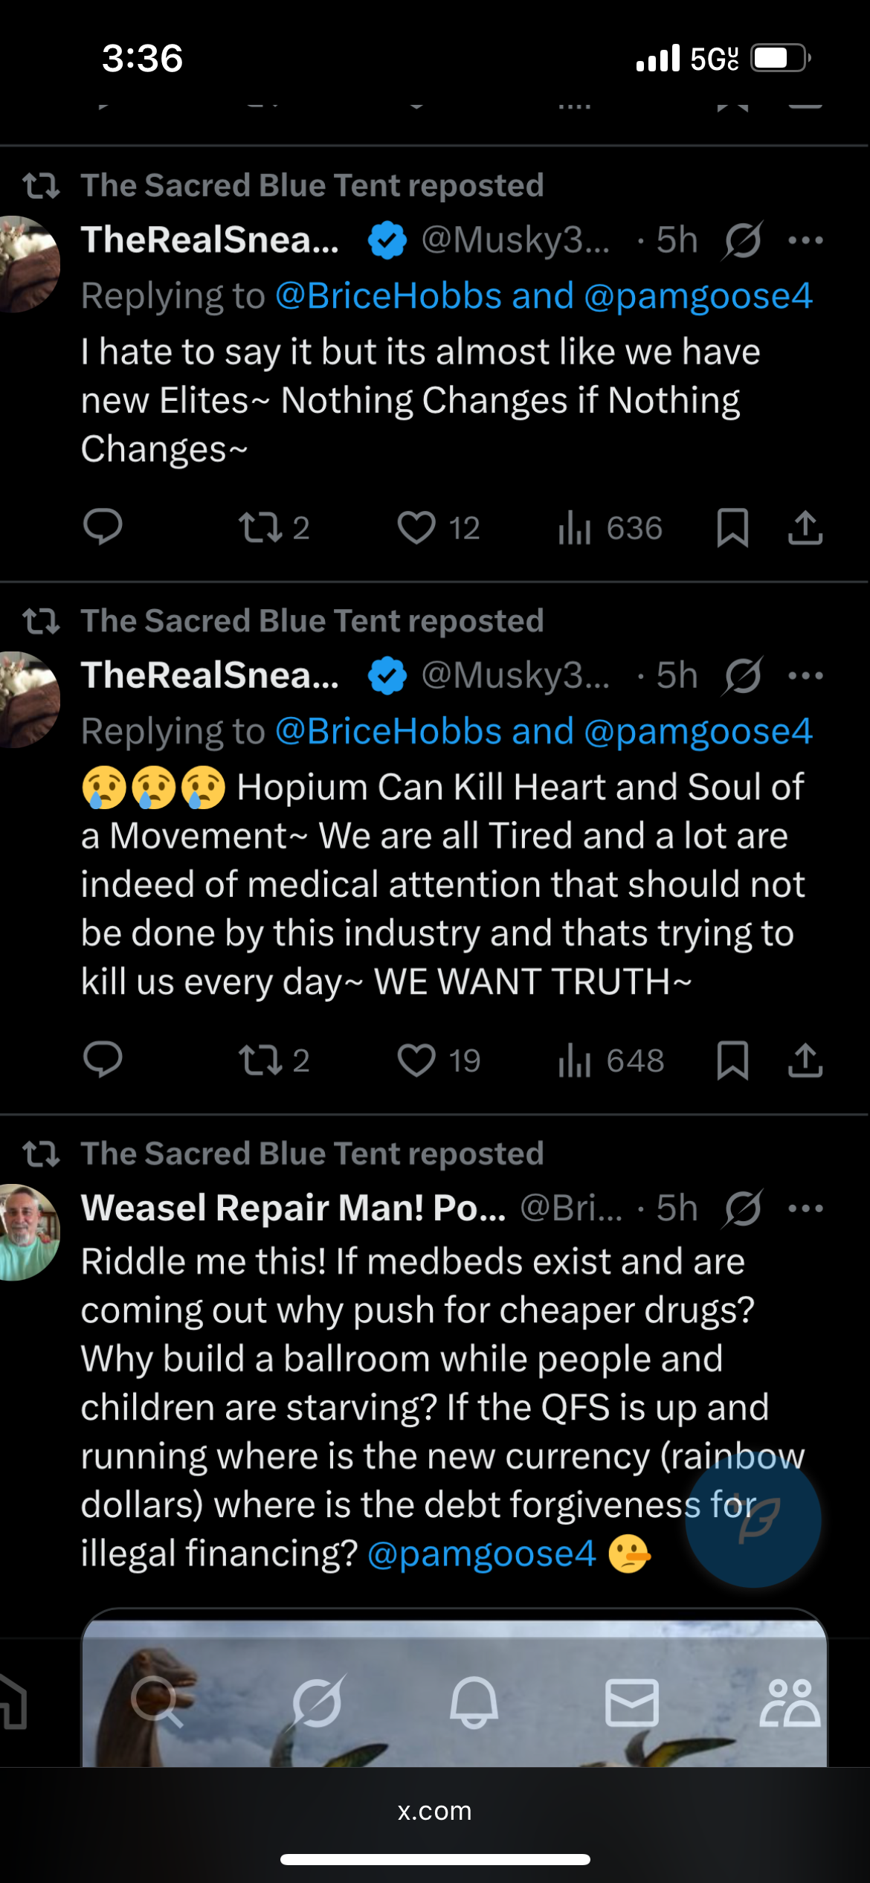Bookmark the 'new Elites' tweet
Viewport: 870px width, 1883px height.
(x=732, y=528)
